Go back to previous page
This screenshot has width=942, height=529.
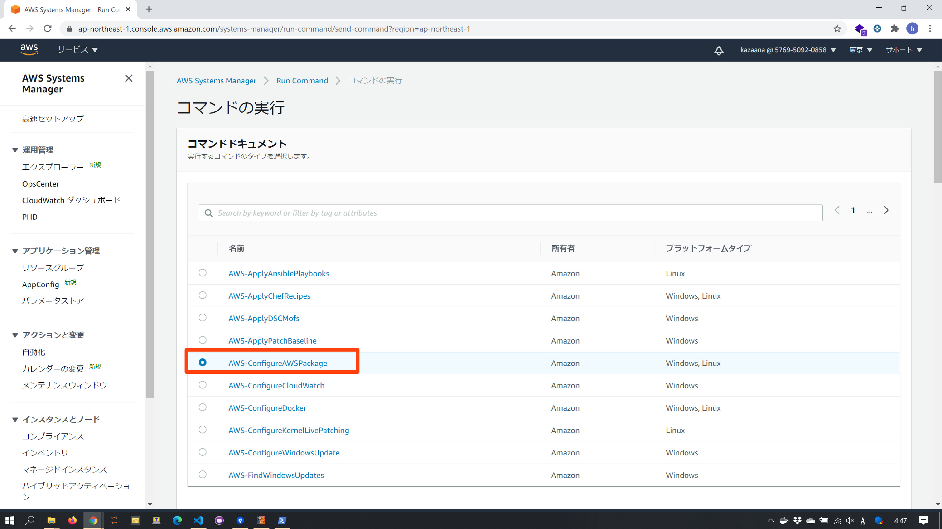pos(12,28)
